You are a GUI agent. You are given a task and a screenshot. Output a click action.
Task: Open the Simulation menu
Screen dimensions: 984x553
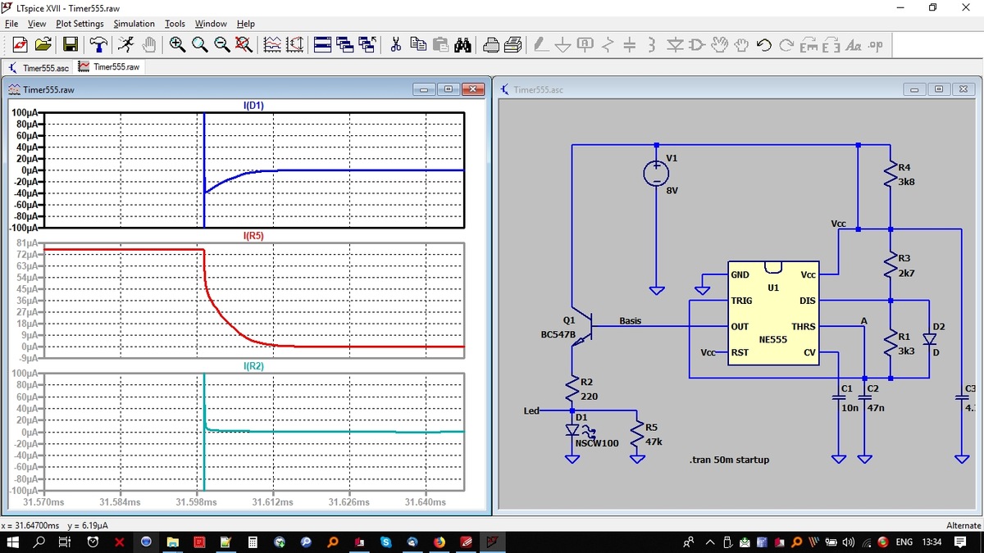[x=134, y=24]
